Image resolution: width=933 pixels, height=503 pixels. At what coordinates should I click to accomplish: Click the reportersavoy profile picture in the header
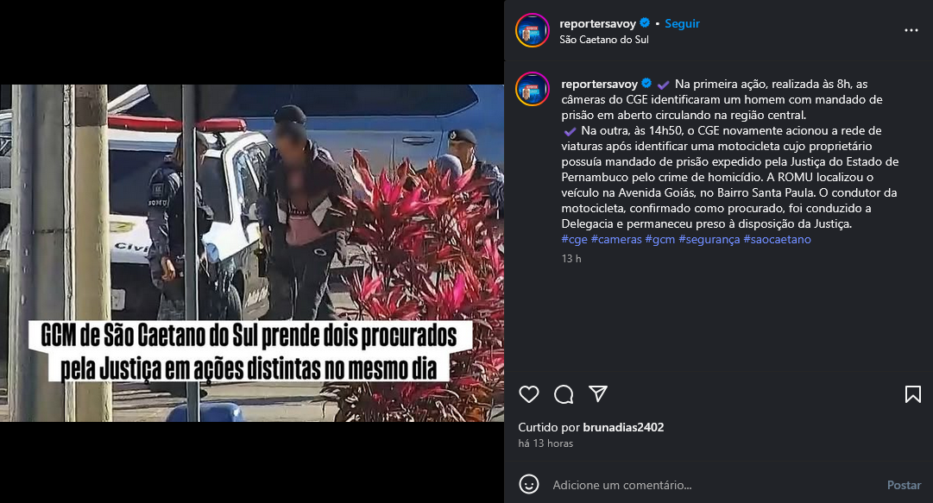[532, 30]
